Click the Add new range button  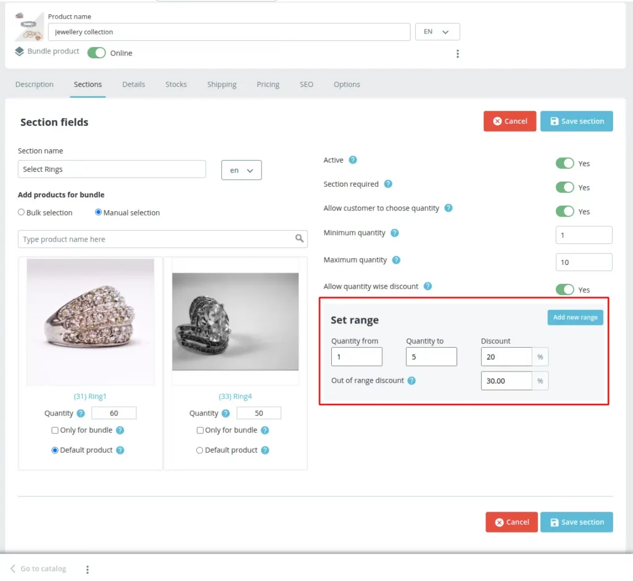coord(575,317)
